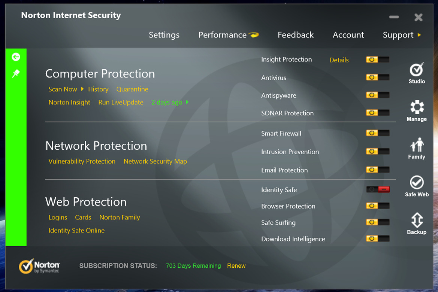Open Identity Safe Online
Viewport: 438px width, 292px height.
click(76, 231)
